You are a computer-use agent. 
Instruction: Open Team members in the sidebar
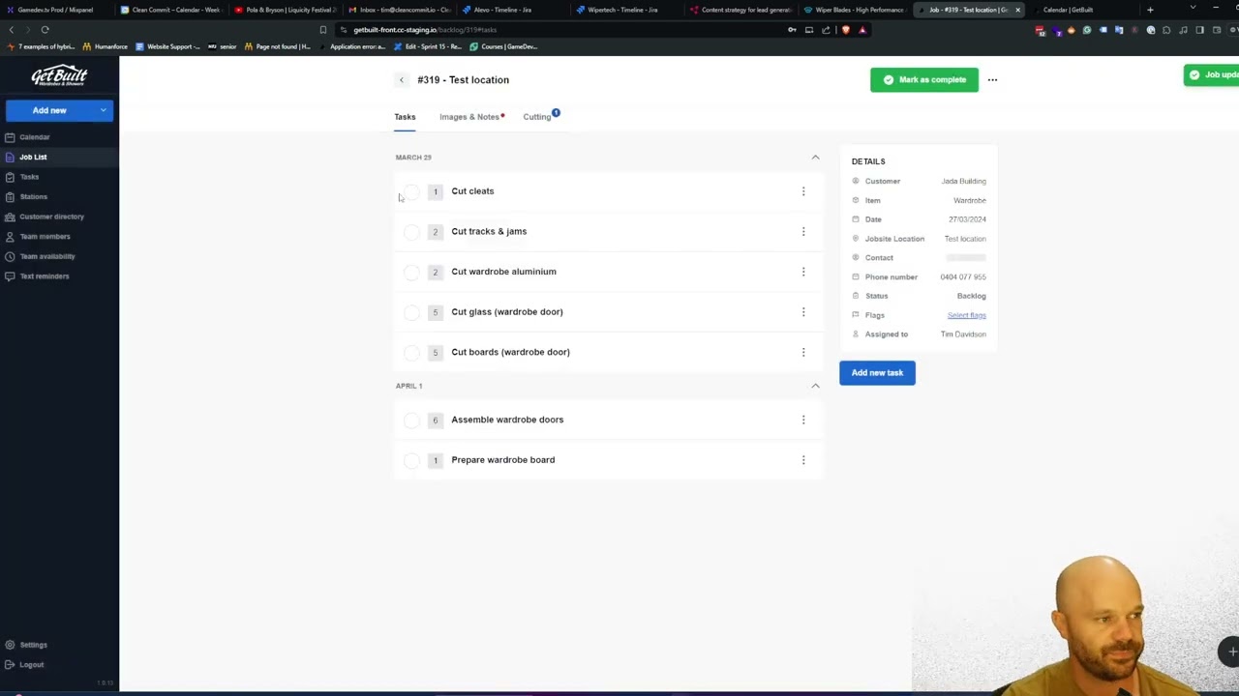pyautogui.click(x=45, y=236)
